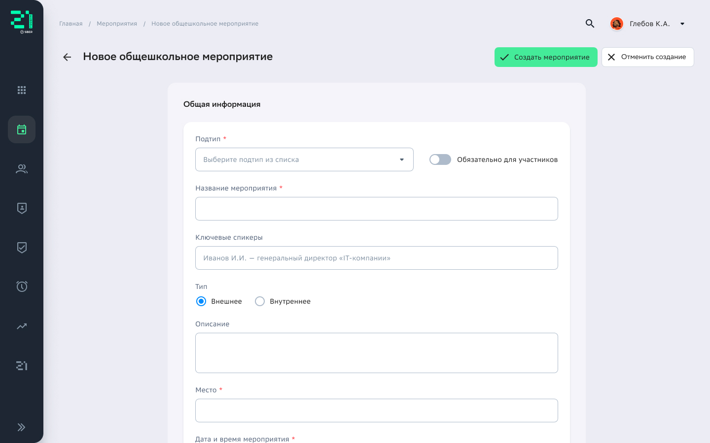Go back using the left arrow
The height and width of the screenshot is (443, 710).
pos(67,57)
